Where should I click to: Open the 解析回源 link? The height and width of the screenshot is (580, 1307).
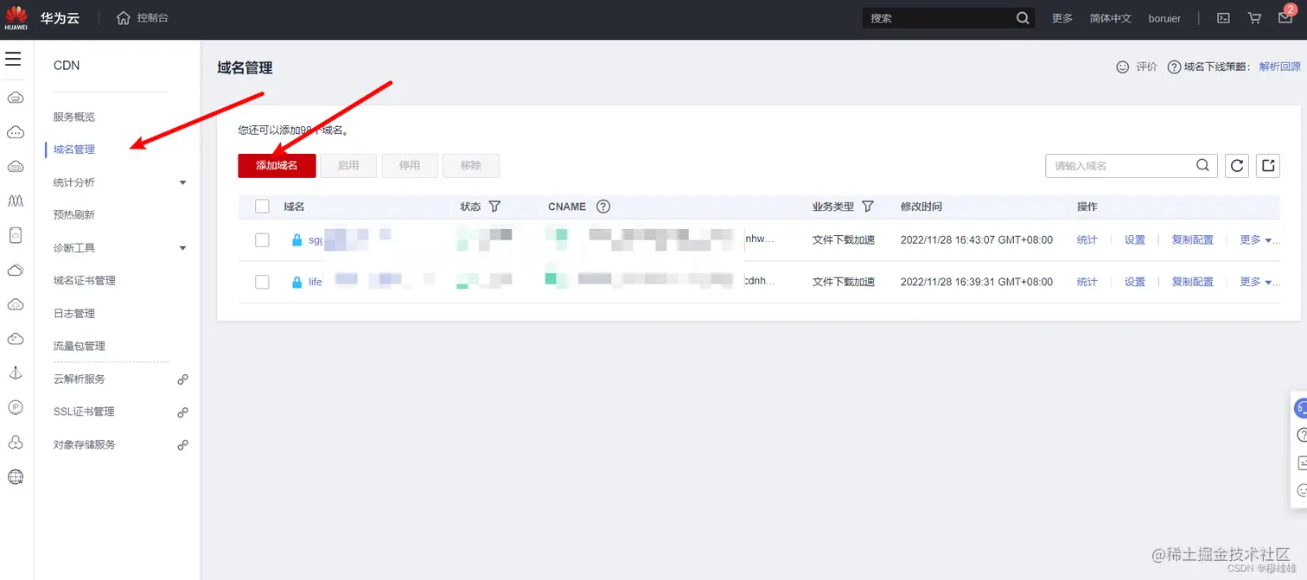click(1280, 67)
